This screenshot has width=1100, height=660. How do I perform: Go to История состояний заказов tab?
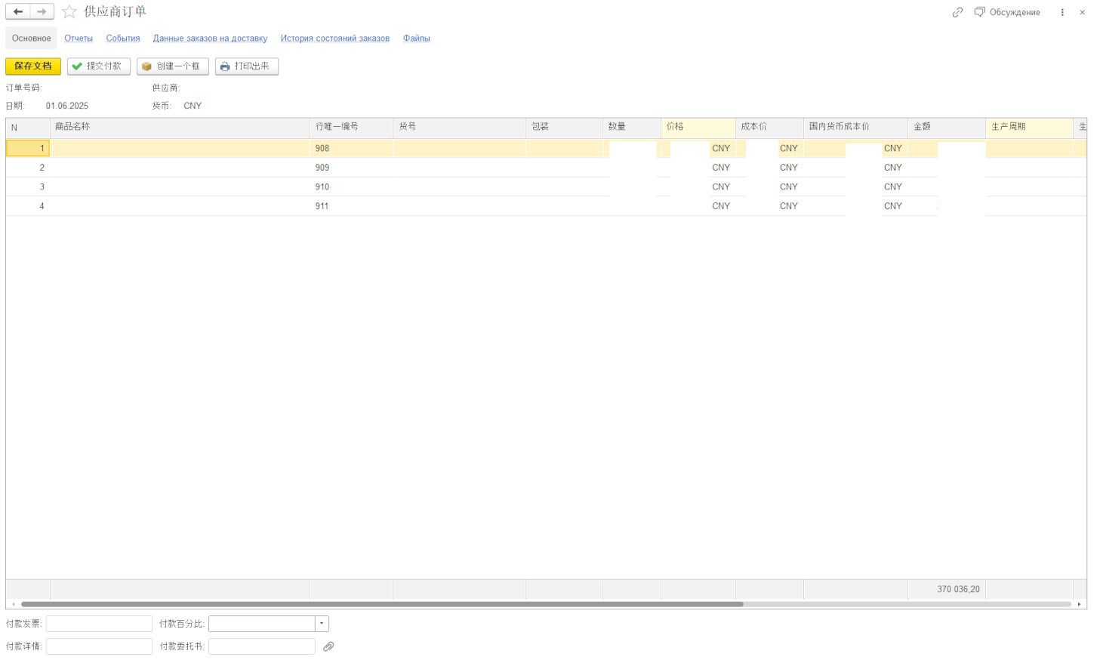tap(335, 39)
